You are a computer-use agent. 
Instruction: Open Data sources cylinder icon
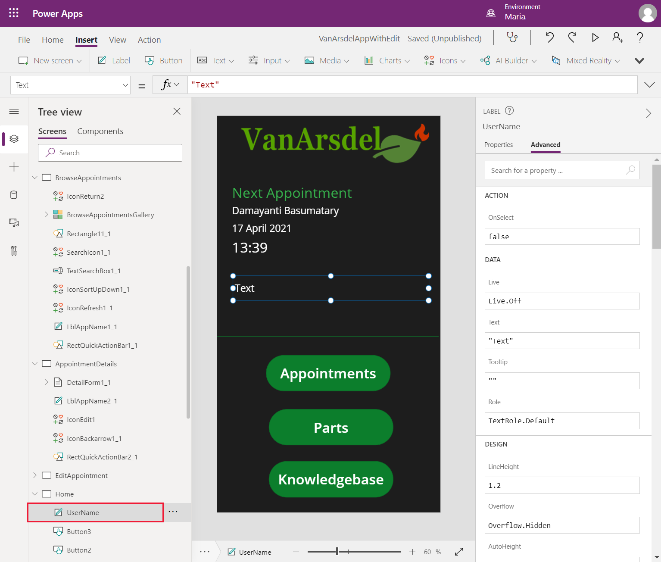(x=14, y=195)
